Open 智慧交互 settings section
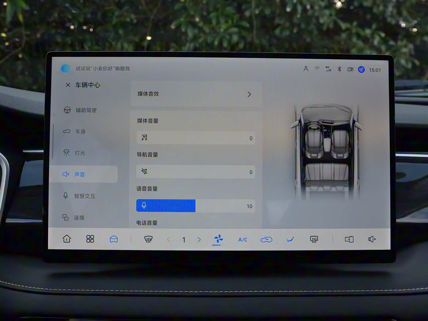The height and width of the screenshot is (321, 428). click(x=84, y=196)
